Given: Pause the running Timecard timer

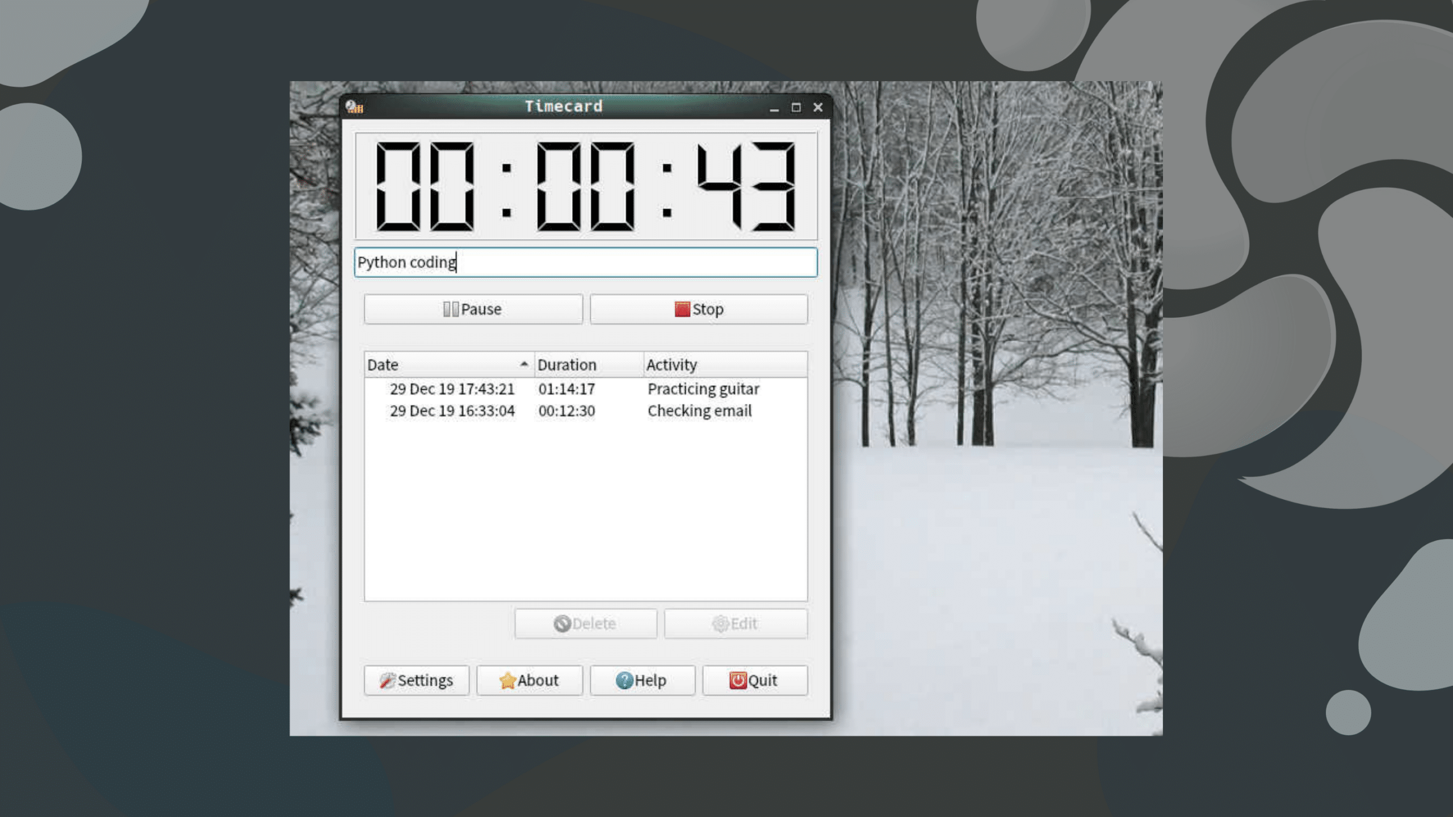Looking at the screenshot, I should point(473,309).
